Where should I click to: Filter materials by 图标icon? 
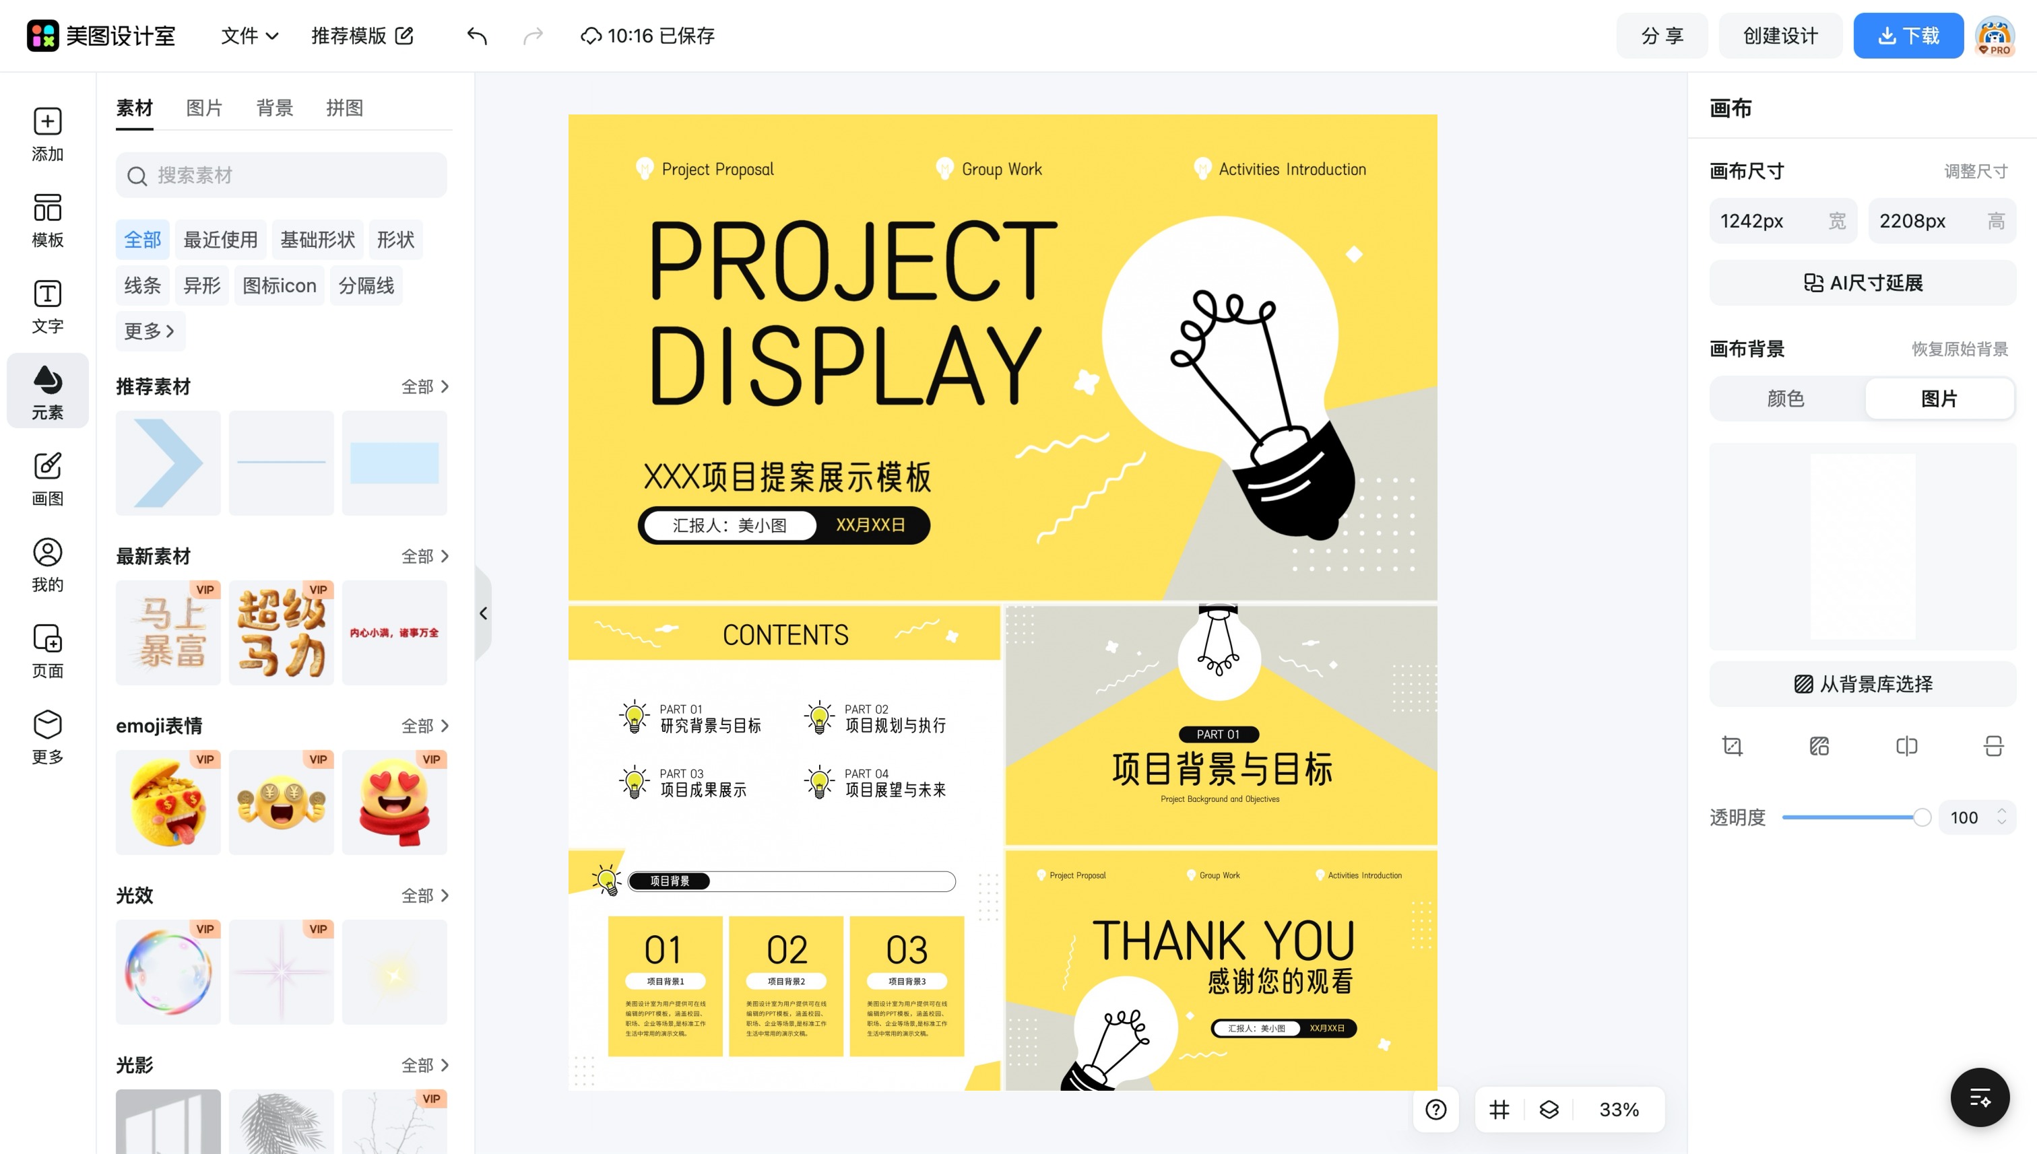pyautogui.click(x=279, y=285)
